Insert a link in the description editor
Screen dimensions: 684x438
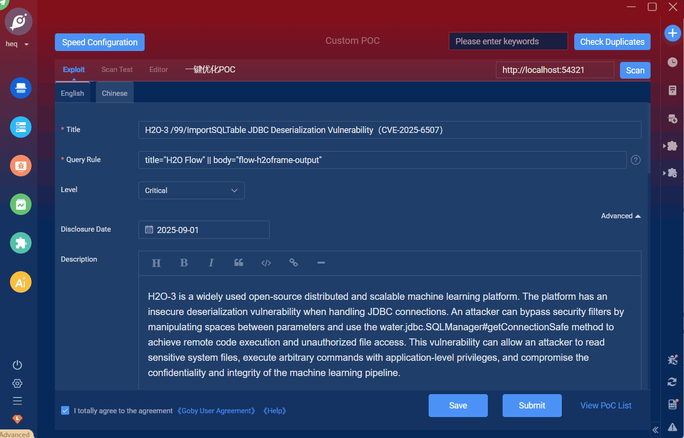point(294,263)
